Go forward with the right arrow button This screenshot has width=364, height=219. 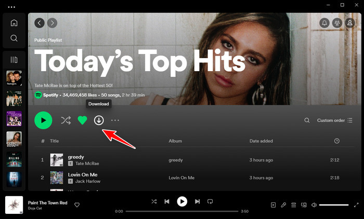[x=52, y=23]
